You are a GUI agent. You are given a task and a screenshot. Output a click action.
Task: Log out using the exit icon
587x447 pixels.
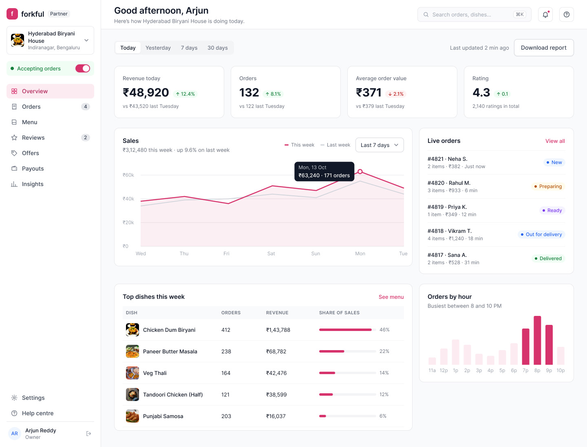pos(88,434)
